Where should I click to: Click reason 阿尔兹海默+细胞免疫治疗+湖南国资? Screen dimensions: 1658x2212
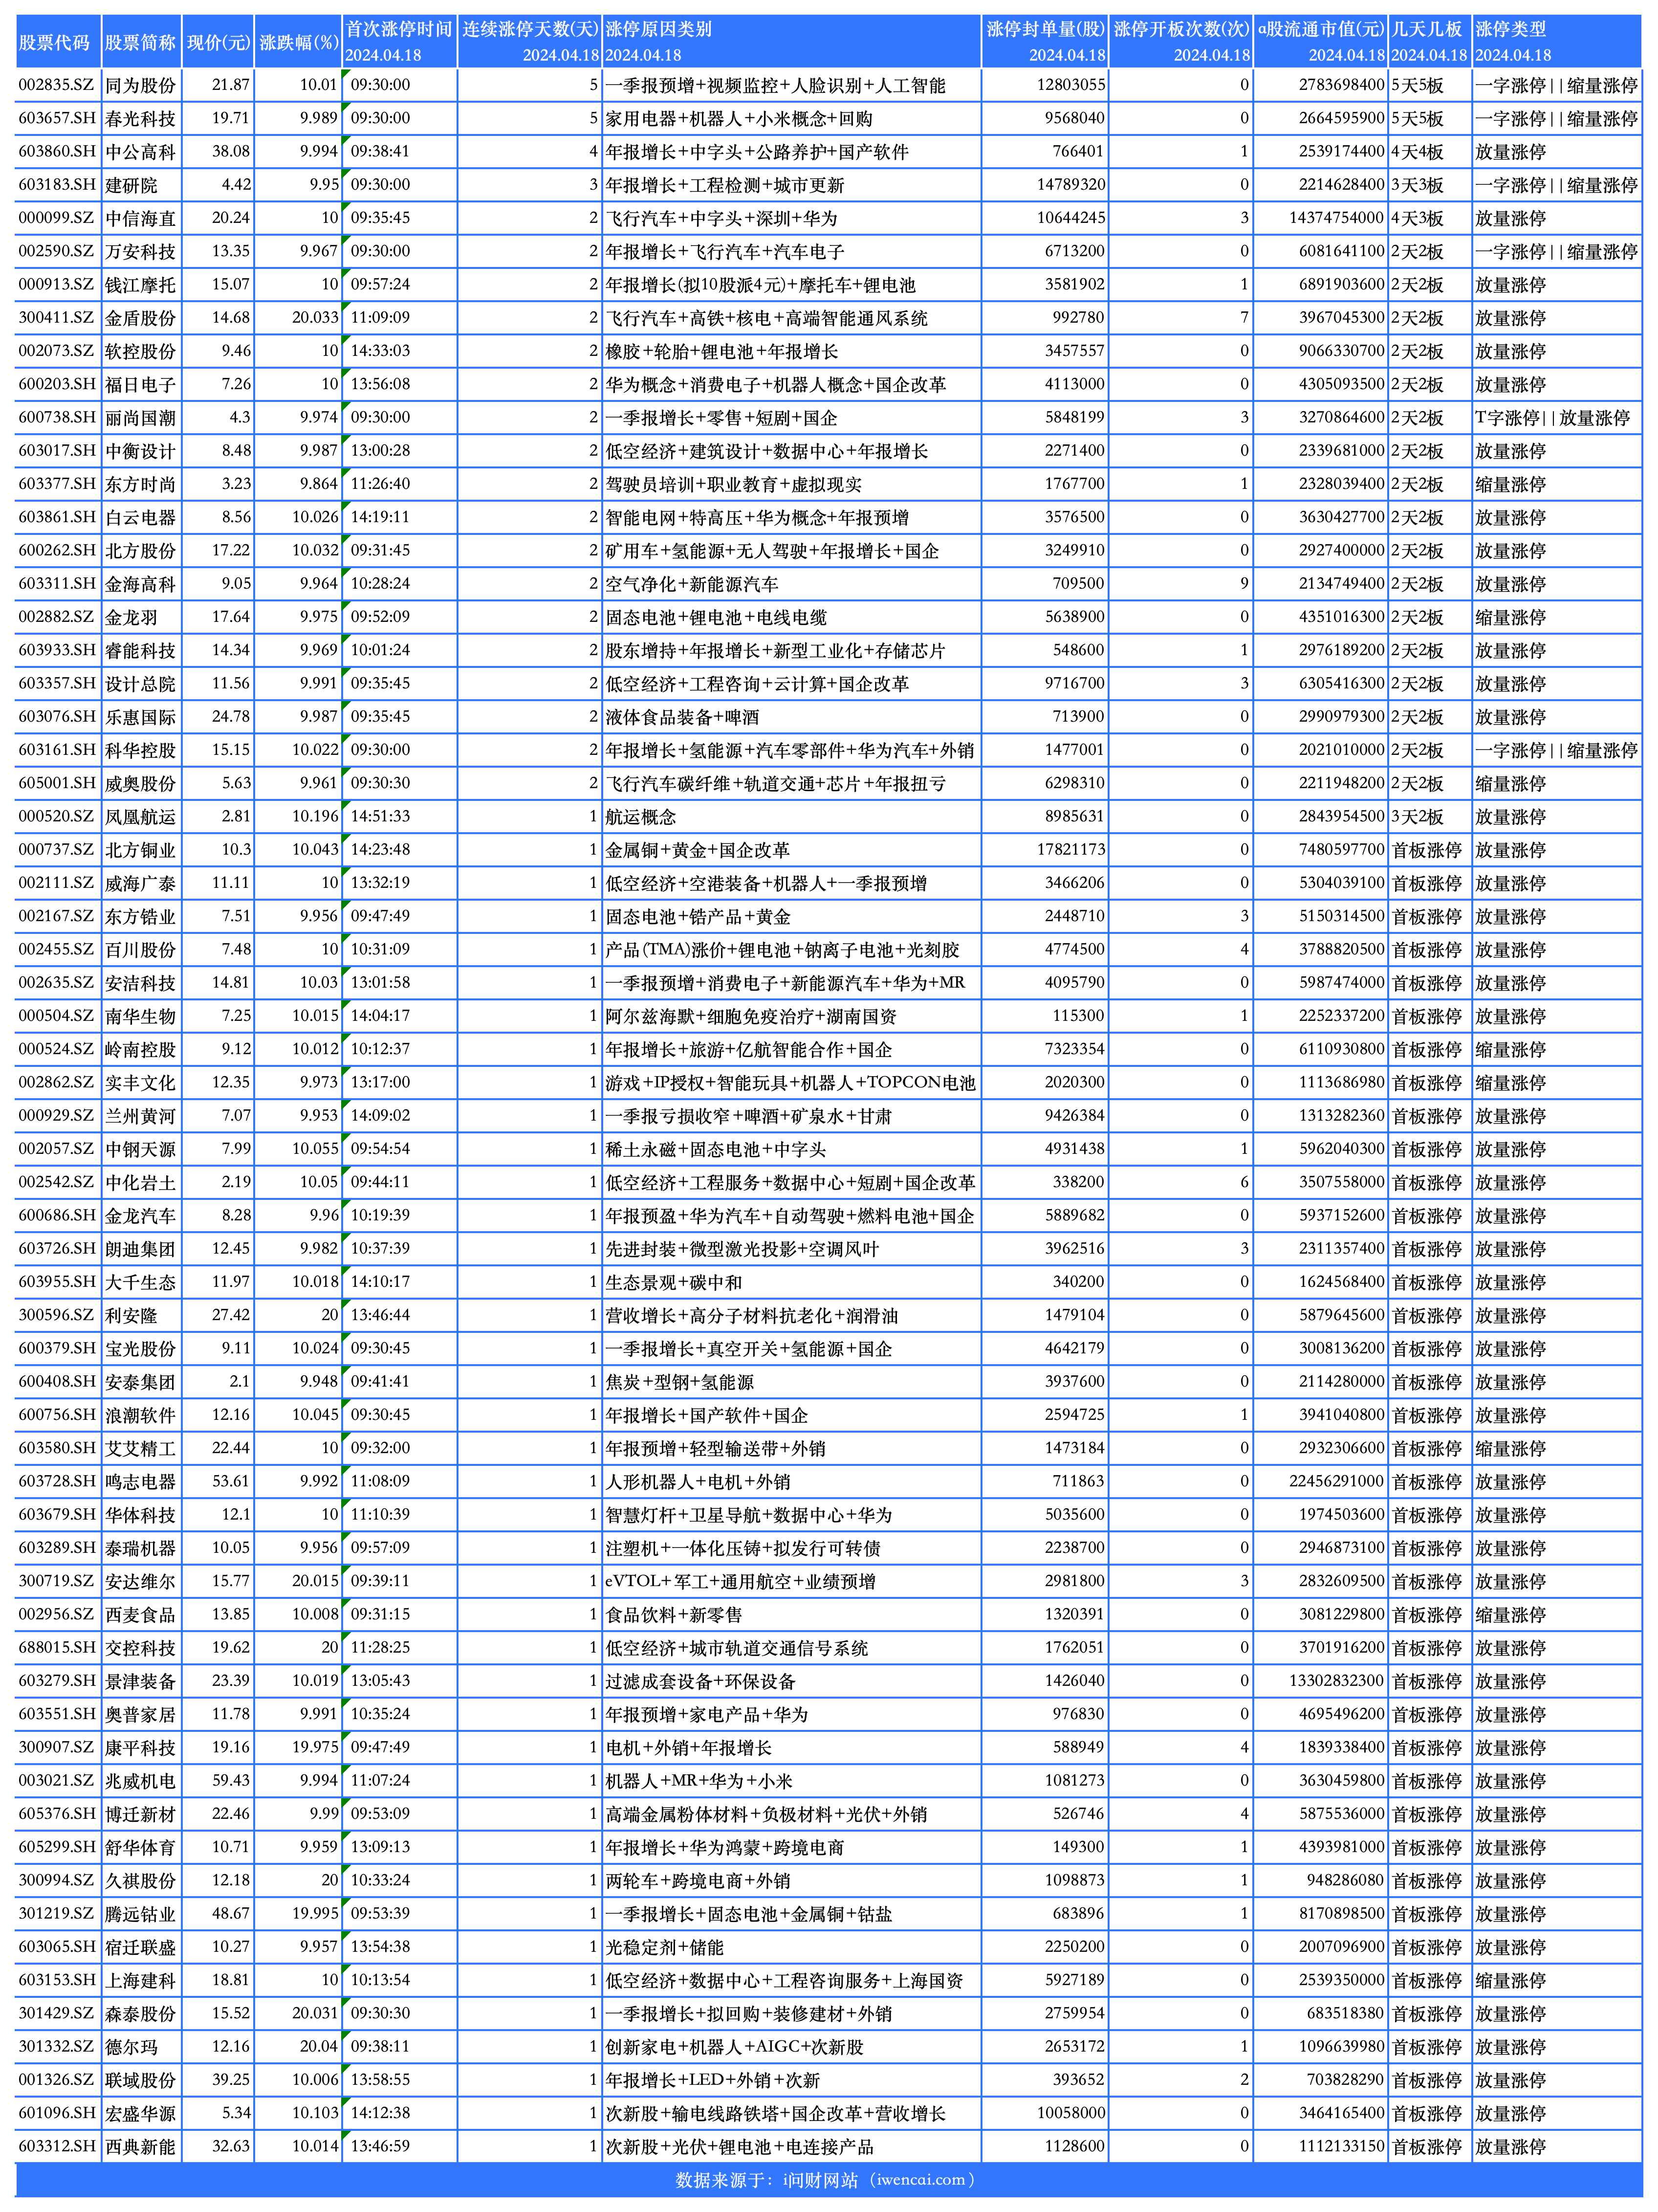point(750,1016)
